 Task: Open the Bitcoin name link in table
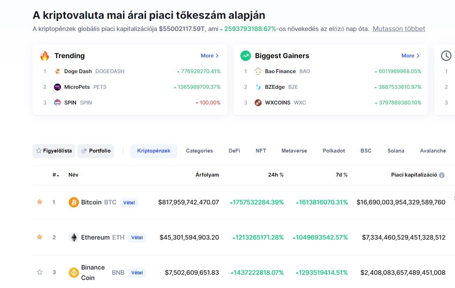91,202
